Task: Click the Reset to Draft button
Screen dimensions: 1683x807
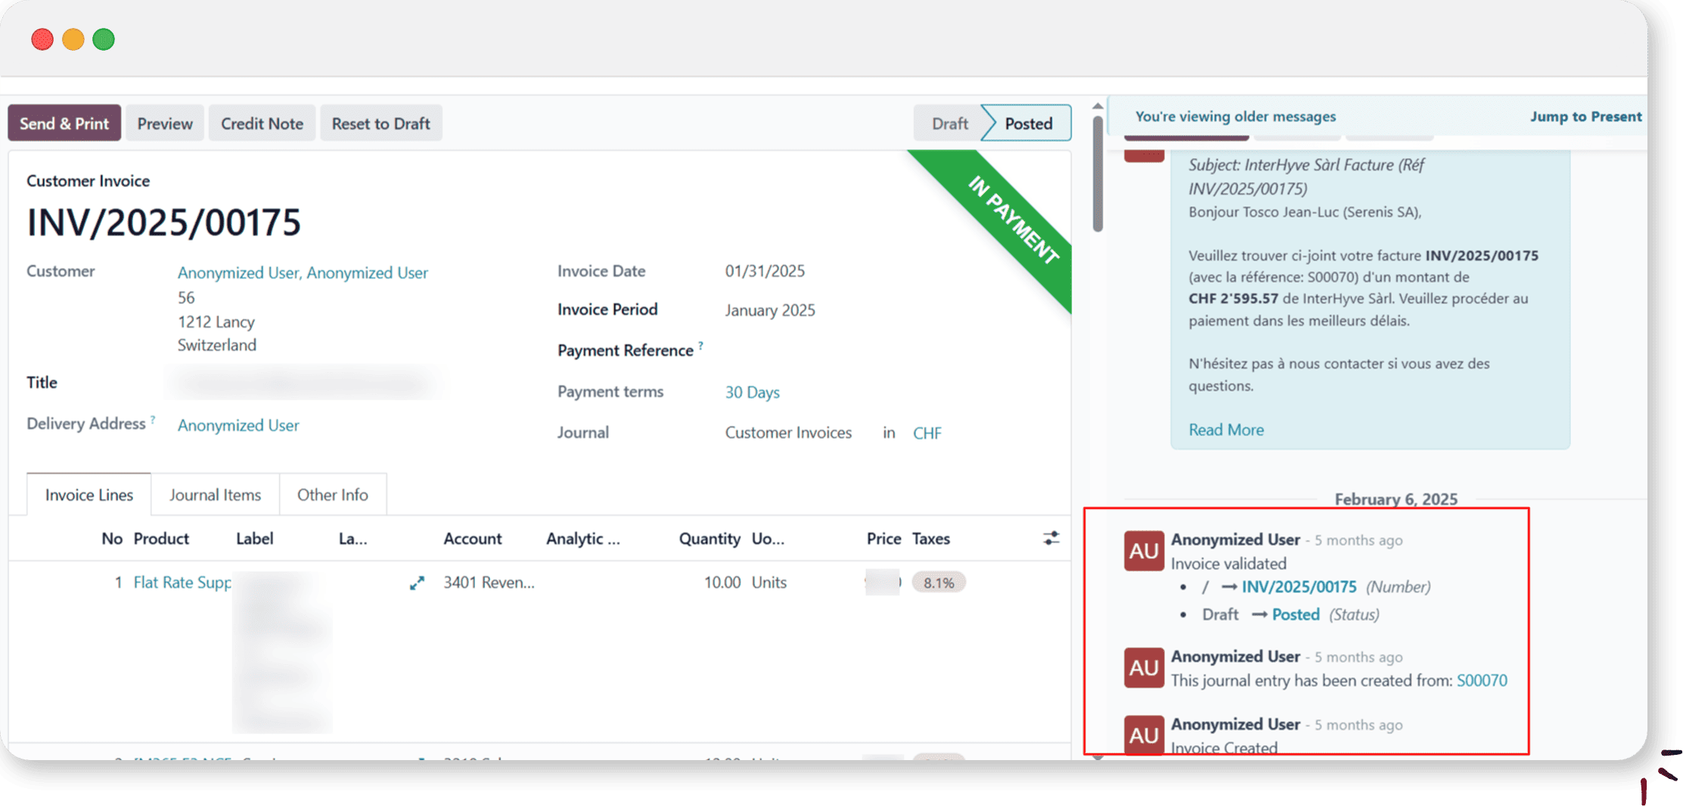Action: (380, 123)
